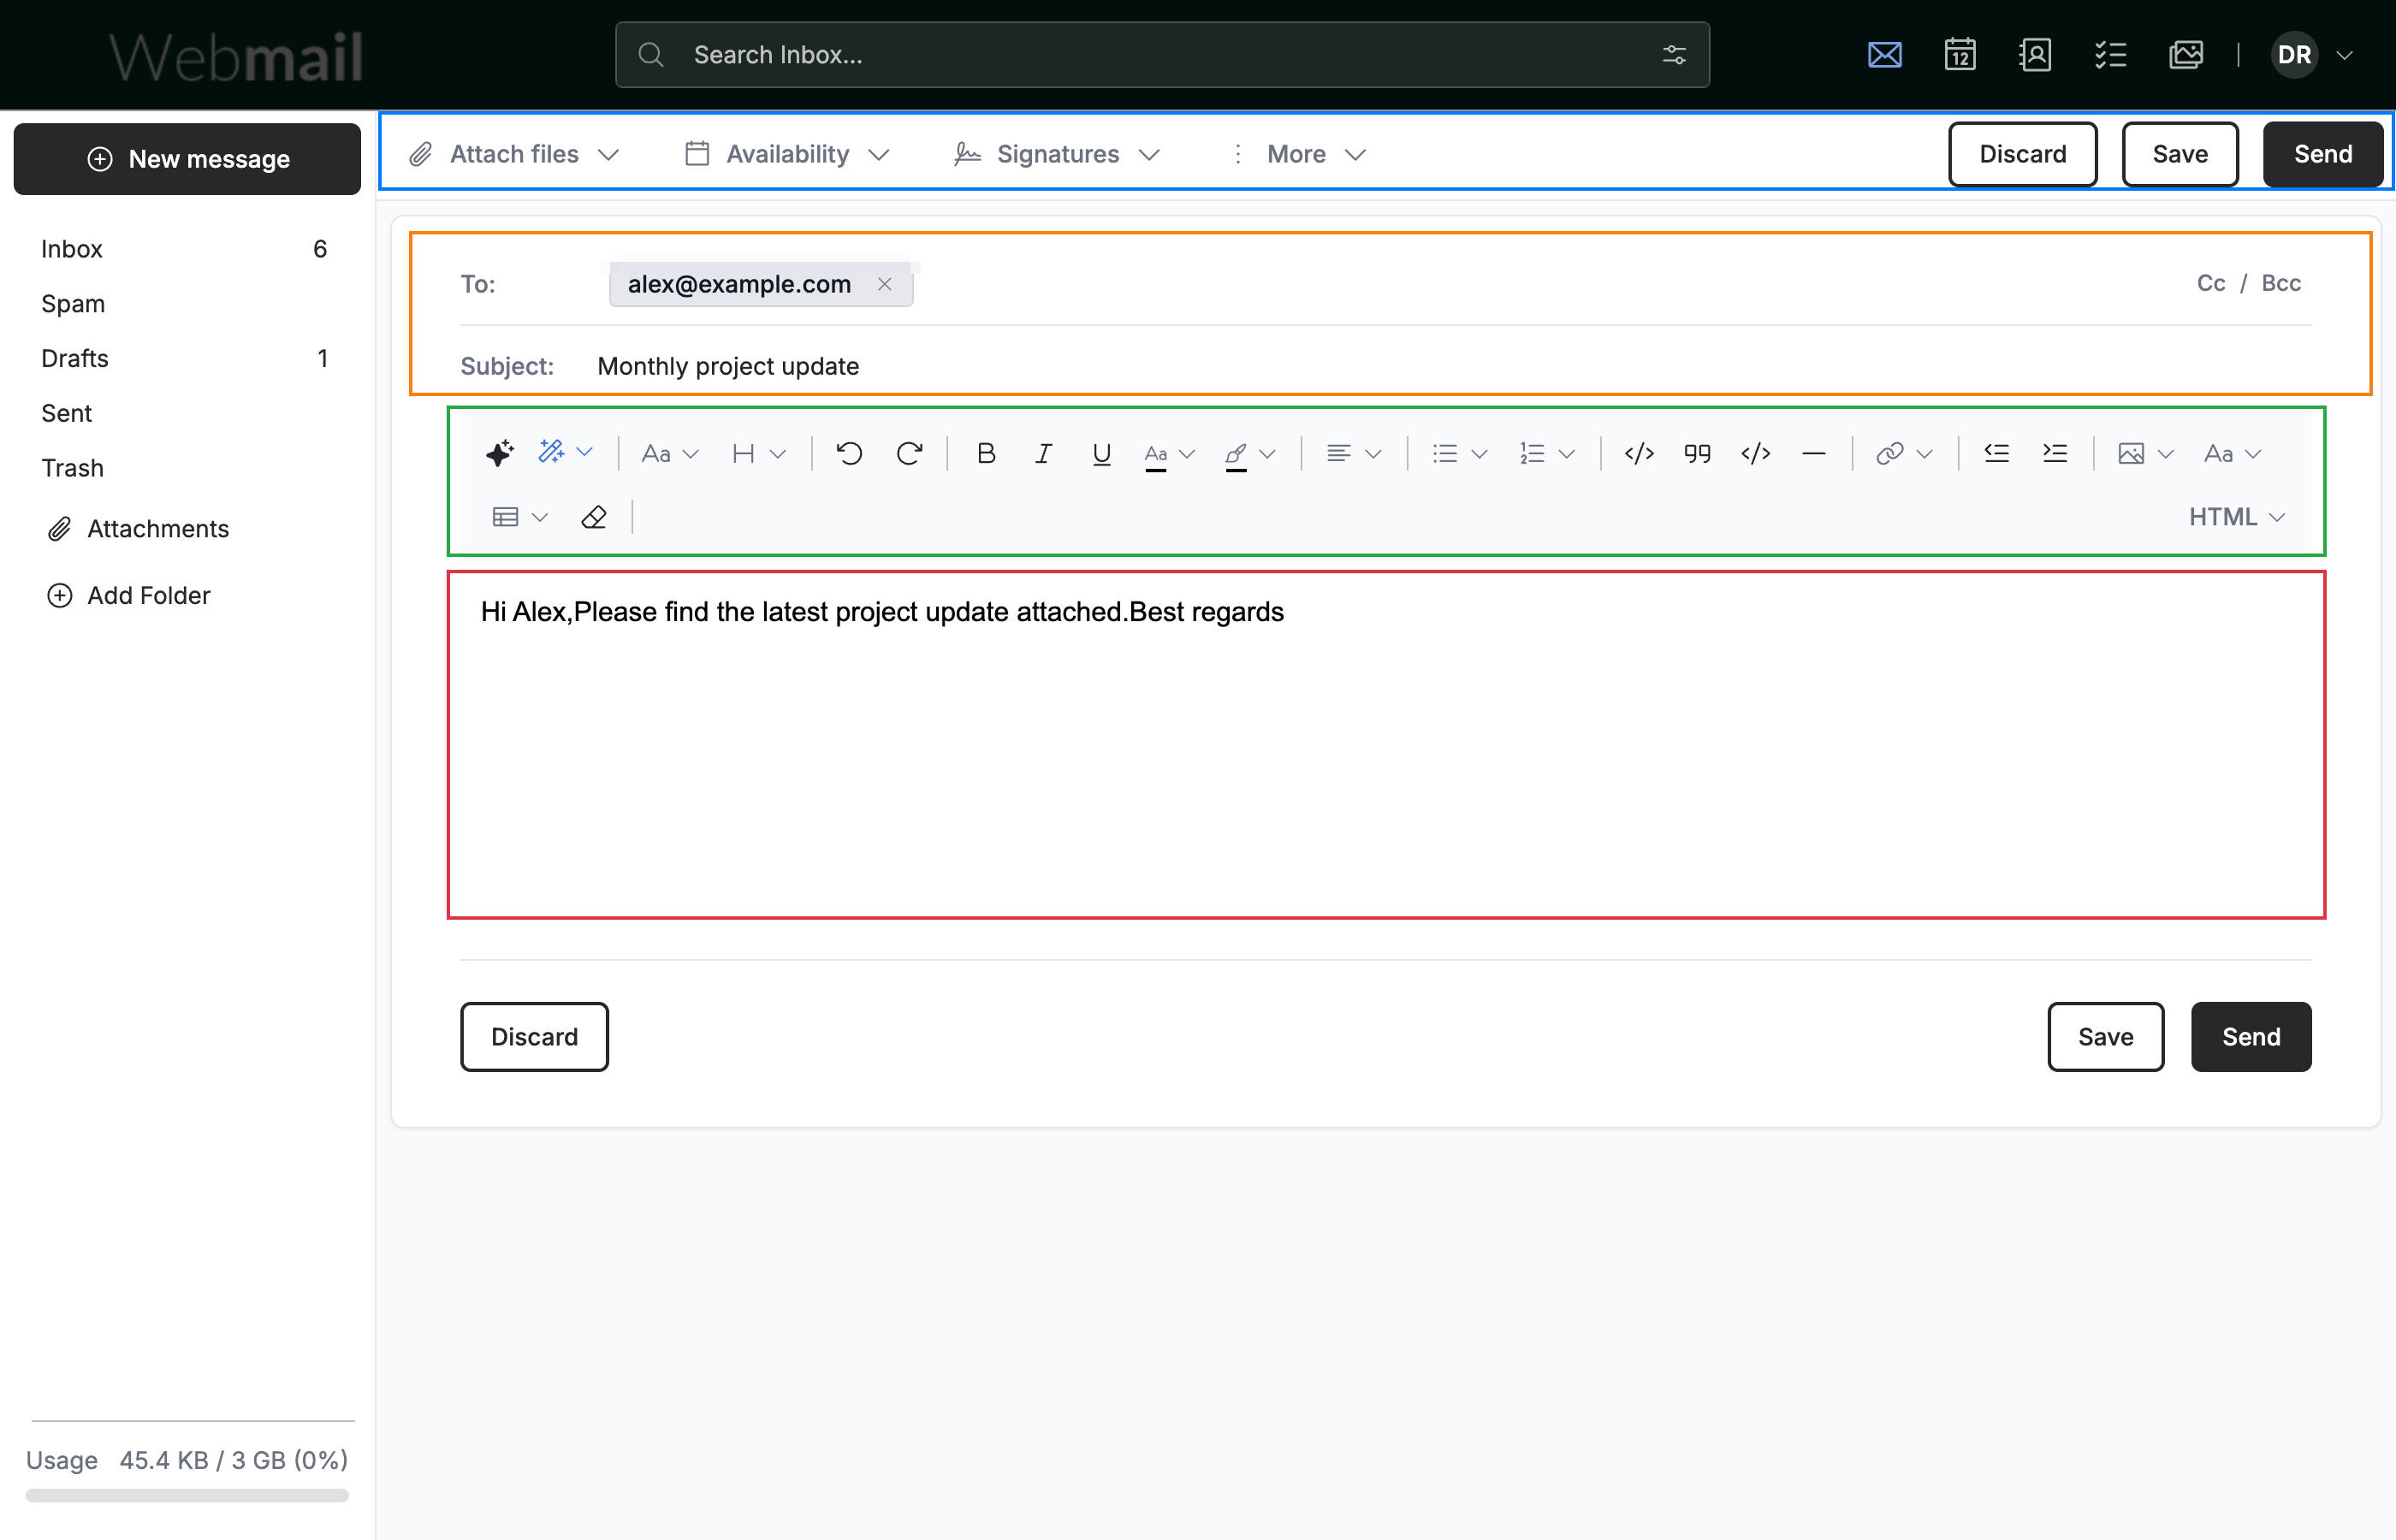
Task: Open the DR account menu chevron
Action: click(x=2345, y=55)
